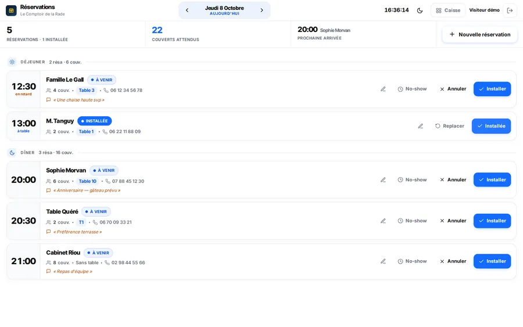523x327 pixels.
Task: Install the Sophie Morvan reservation
Action: point(492,179)
